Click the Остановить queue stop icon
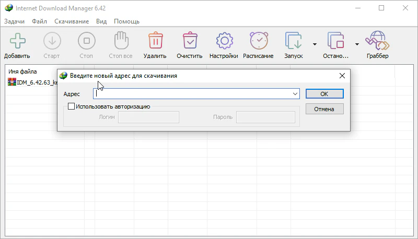 (x=335, y=41)
